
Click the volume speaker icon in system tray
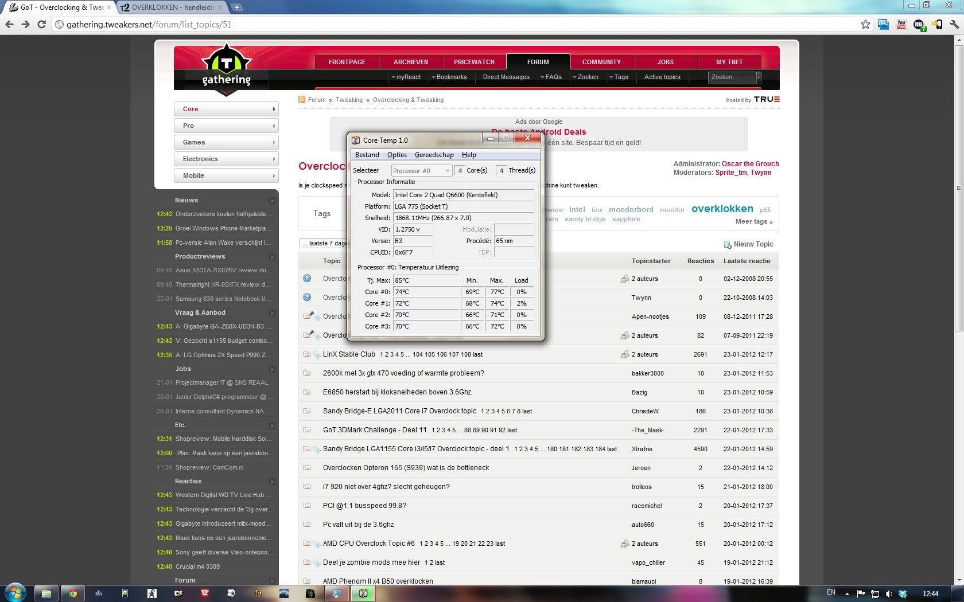click(x=889, y=593)
